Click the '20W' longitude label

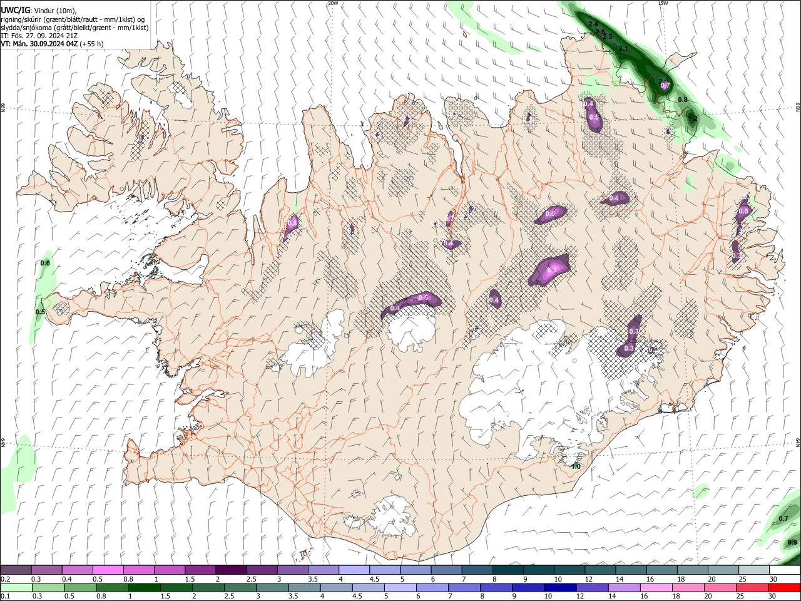(x=333, y=3)
